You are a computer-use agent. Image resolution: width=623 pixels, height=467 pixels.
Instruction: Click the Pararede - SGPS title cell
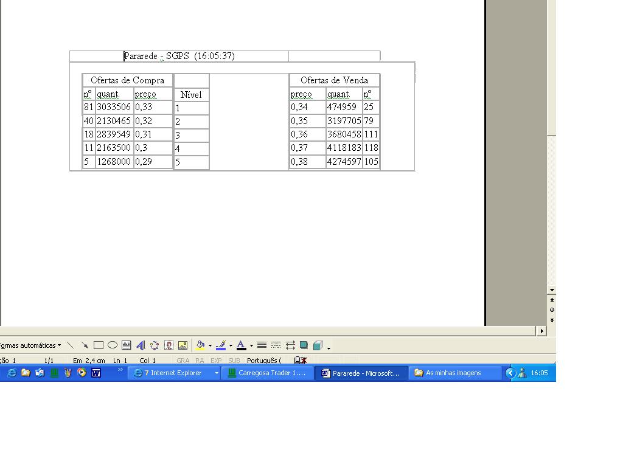179,56
